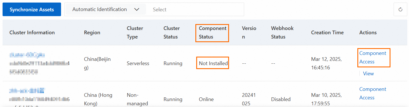Image resolution: width=409 pixels, height=107 pixels.
Task: Click the Cluster Information column header
Action: (32, 33)
